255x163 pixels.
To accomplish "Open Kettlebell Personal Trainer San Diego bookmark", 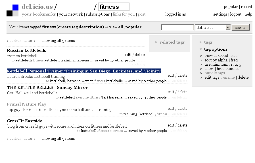I will tap(84, 71).
